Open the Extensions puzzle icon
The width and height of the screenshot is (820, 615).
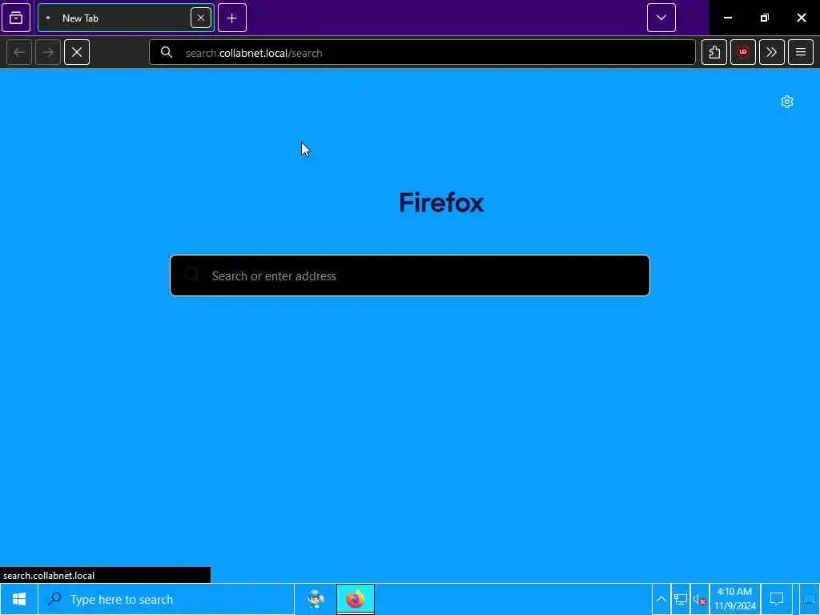714,52
